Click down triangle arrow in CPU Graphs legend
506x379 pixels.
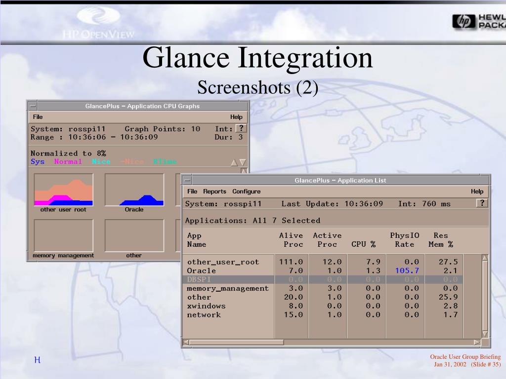coord(243,162)
